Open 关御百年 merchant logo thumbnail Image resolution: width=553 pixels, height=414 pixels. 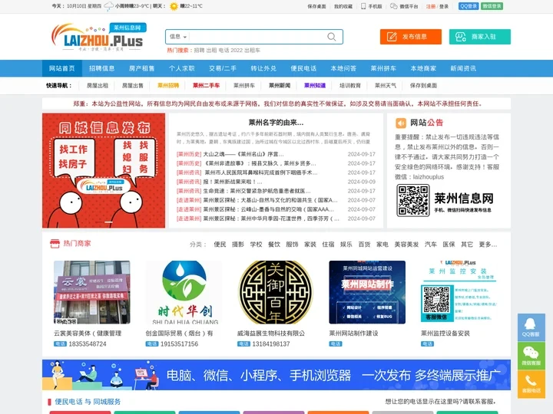pos(276,292)
